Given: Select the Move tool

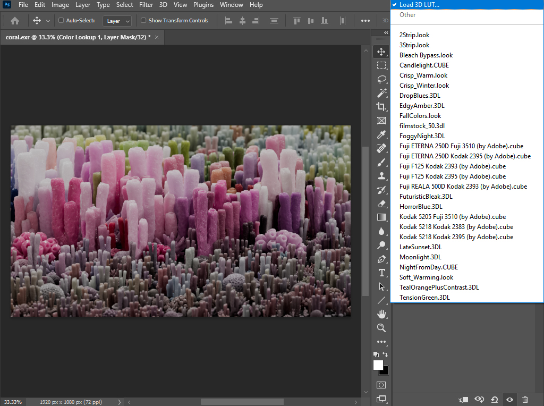Looking at the screenshot, I should coord(381,52).
